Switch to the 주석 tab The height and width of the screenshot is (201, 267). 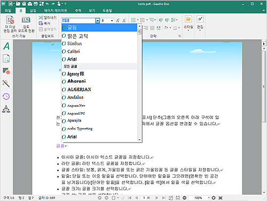[x=78, y=11]
